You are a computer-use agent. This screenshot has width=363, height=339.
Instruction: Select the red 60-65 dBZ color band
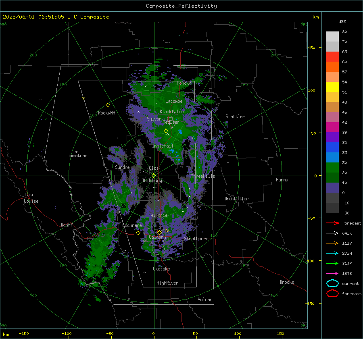coord(332,57)
